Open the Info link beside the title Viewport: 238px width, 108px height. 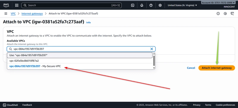(88, 22)
